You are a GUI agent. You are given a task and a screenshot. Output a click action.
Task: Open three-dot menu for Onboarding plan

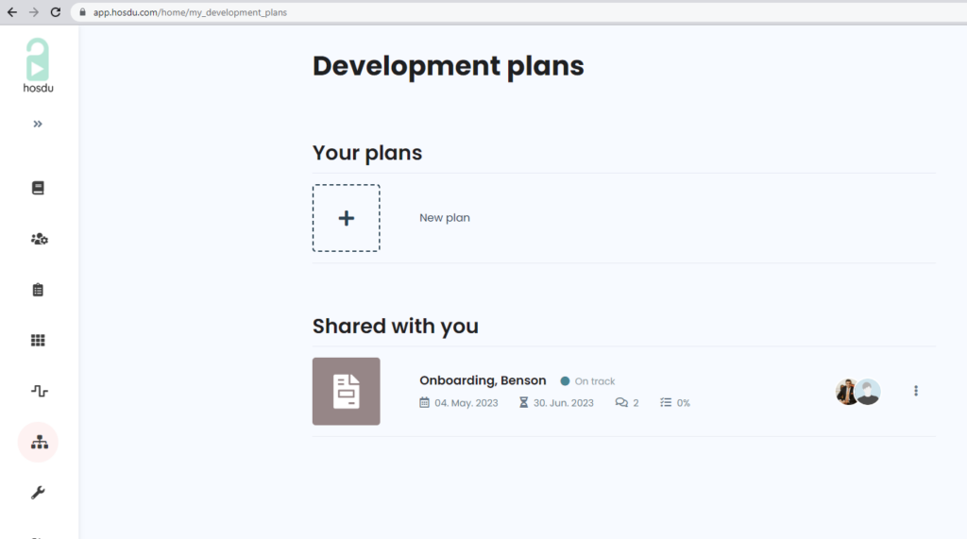pos(915,391)
